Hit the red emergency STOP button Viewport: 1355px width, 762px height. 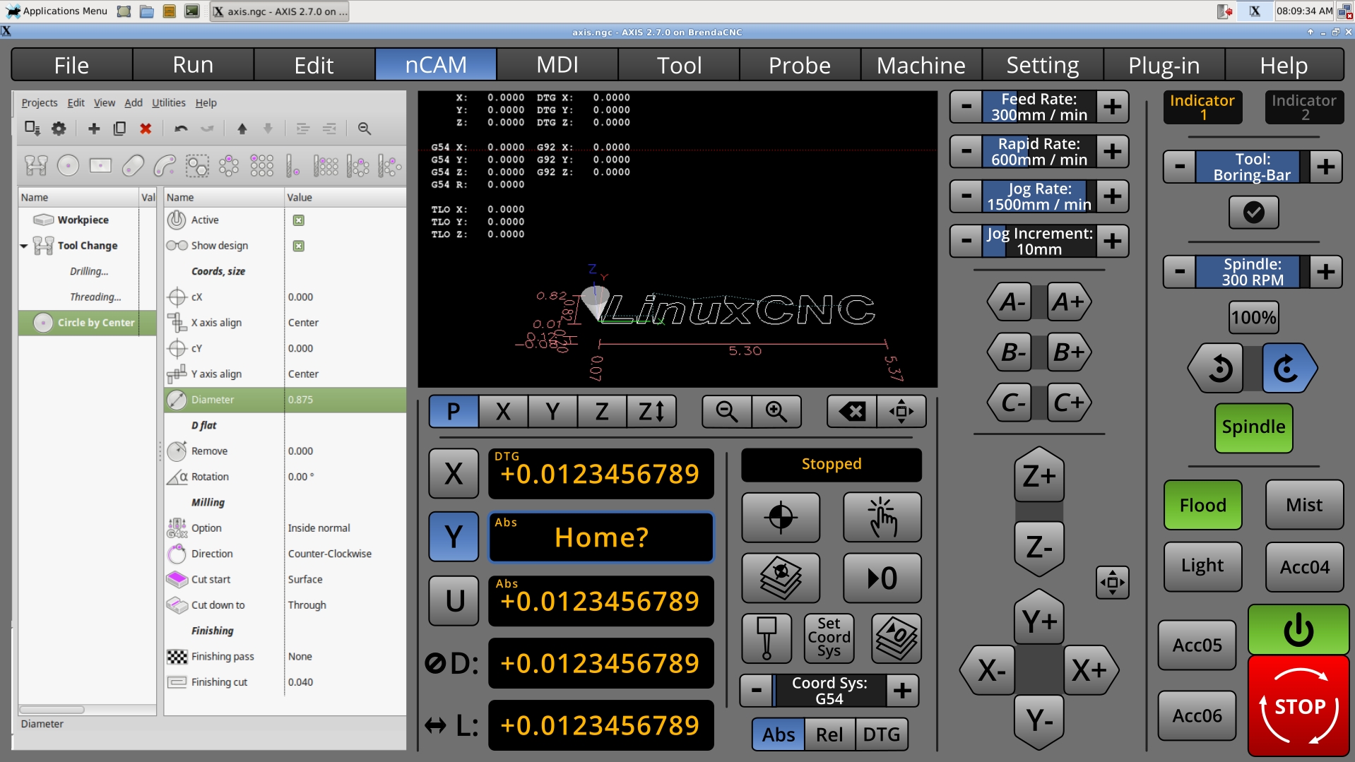click(x=1298, y=706)
